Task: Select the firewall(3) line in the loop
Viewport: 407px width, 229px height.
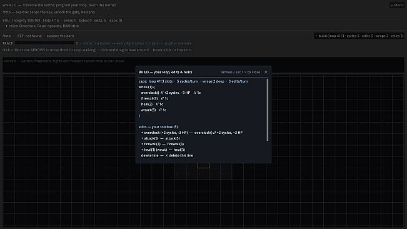Action: point(154,98)
